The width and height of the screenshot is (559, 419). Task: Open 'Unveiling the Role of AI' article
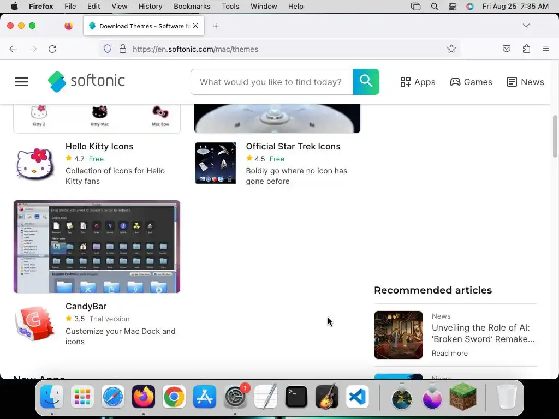484,333
